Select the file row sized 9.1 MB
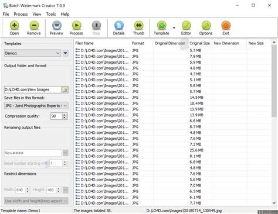The height and width of the screenshot is (214, 278). pyautogui.click(x=173, y=156)
